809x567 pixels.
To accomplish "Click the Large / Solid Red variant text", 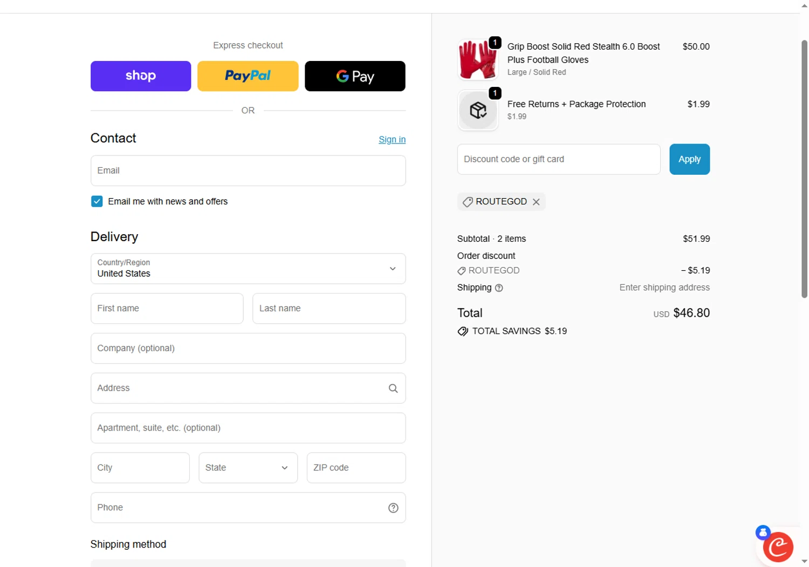I will pos(537,72).
